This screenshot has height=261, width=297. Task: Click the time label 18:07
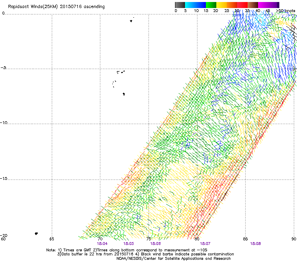[205, 244]
